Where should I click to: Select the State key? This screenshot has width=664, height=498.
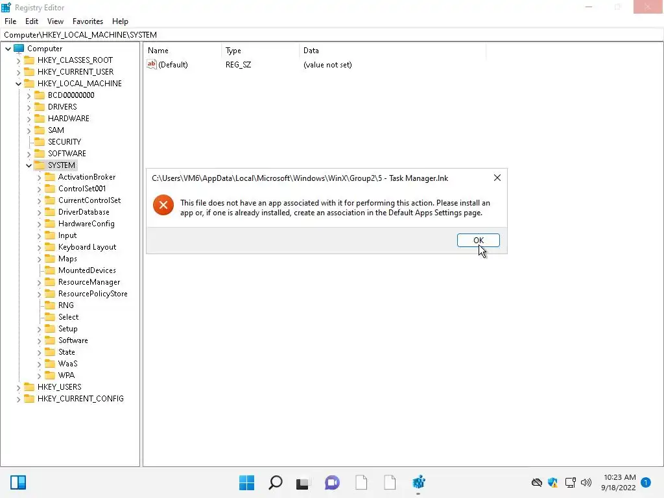pos(67,352)
